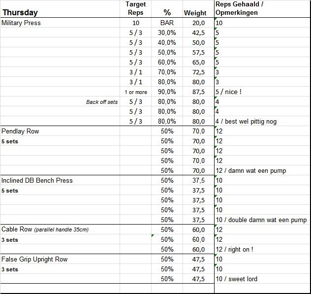
Task: Click the 90,0% percentage cell
Action: point(167,92)
